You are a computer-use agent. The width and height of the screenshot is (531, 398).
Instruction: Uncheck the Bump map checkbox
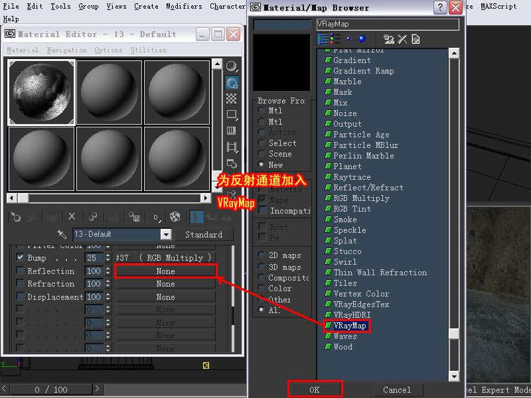point(20,257)
